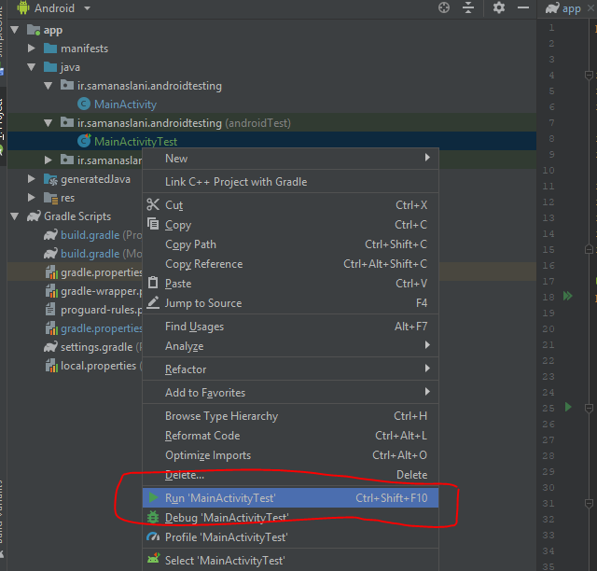Choose Find Usages
Image resolution: width=597 pixels, height=571 pixels.
(291, 327)
